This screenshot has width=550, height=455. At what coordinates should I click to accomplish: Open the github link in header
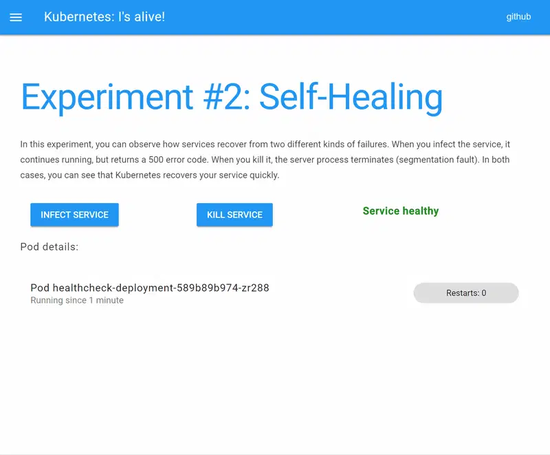point(518,17)
